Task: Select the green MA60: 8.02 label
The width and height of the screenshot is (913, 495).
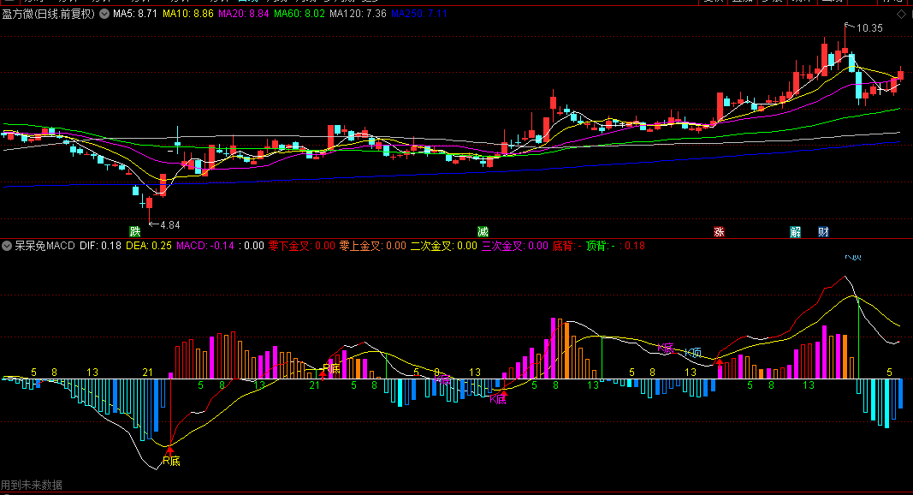Action: click(x=299, y=14)
